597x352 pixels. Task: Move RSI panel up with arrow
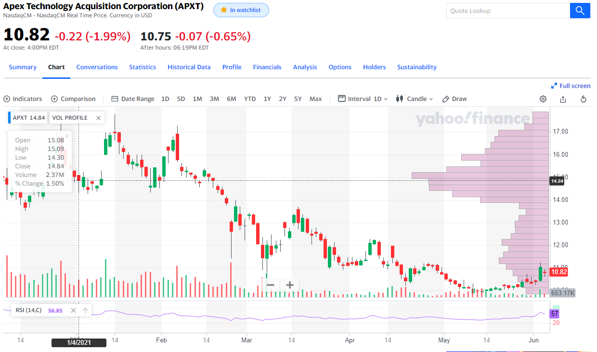pyautogui.click(x=85, y=310)
